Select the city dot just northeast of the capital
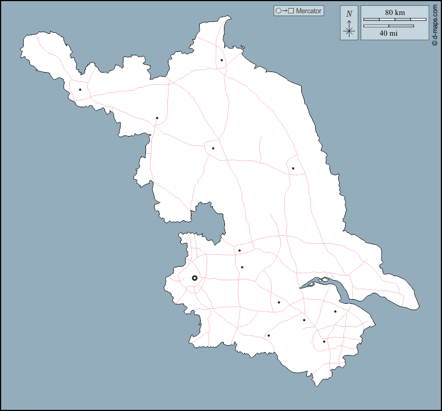Screen dimensions: 442x411 click(242, 267)
